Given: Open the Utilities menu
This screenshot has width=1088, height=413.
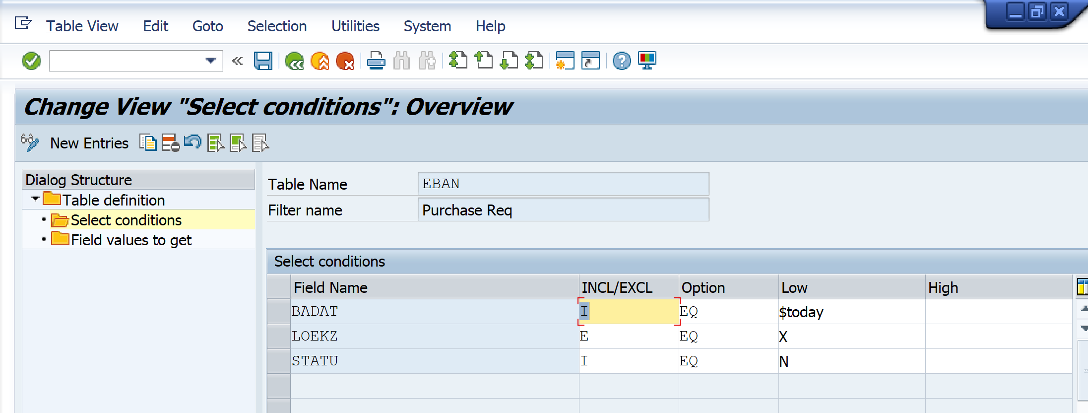Looking at the screenshot, I should pyautogui.click(x=355, y=26).
